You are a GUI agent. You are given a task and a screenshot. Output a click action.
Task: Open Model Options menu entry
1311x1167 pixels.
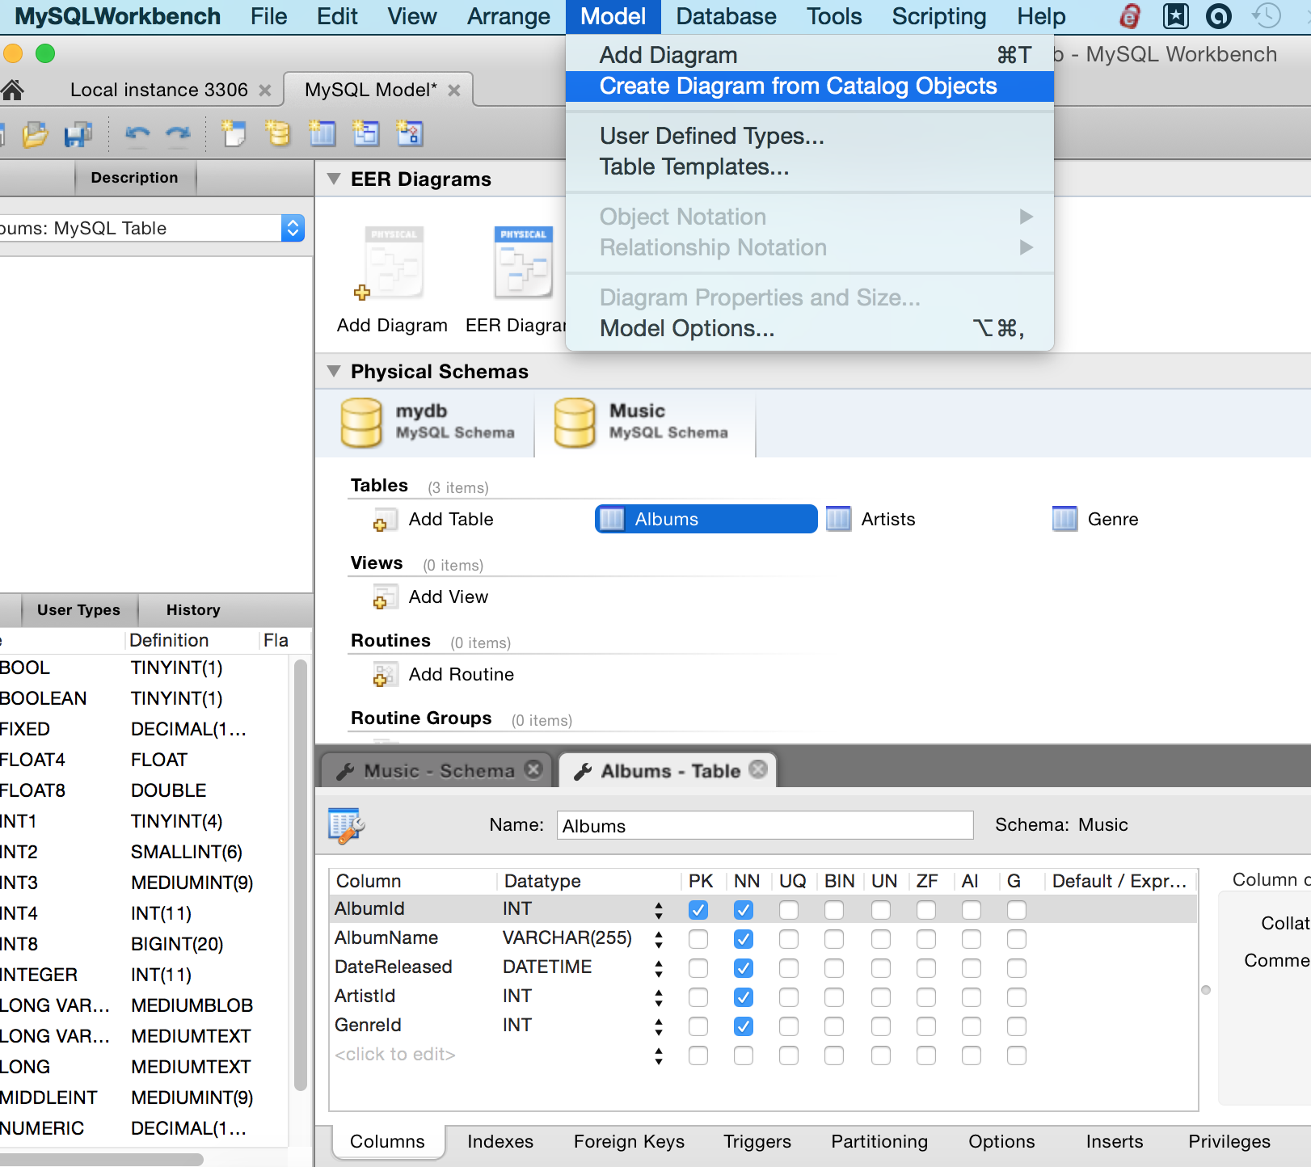809,328
